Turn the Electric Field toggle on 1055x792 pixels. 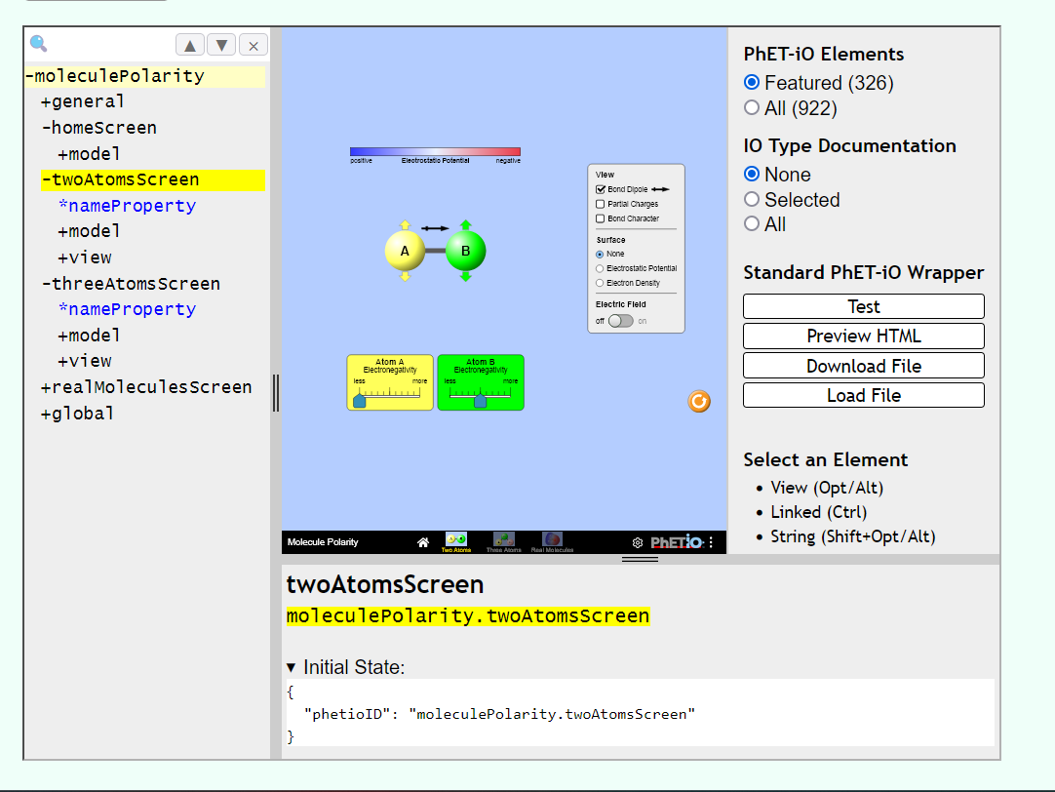[x=621, y=320]
